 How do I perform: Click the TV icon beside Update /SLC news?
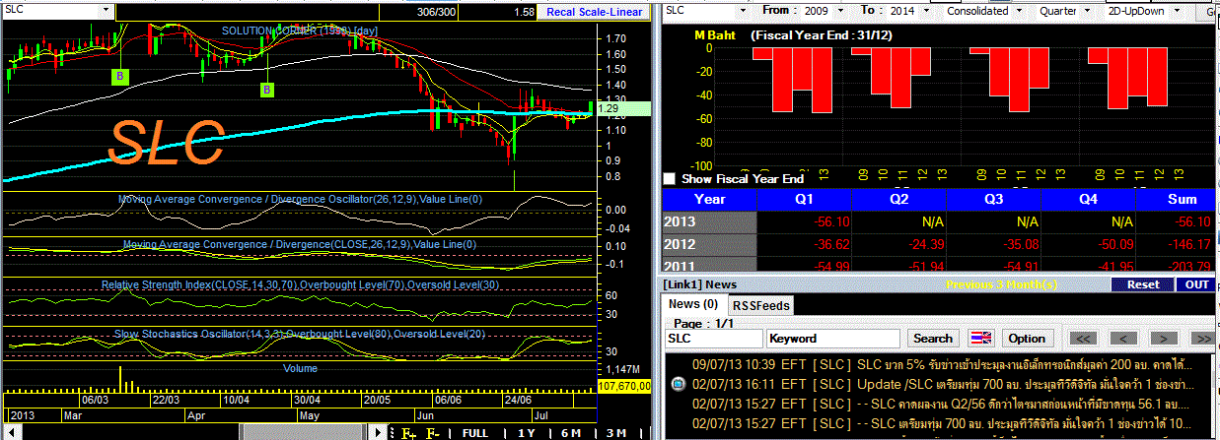pos(677,384)
